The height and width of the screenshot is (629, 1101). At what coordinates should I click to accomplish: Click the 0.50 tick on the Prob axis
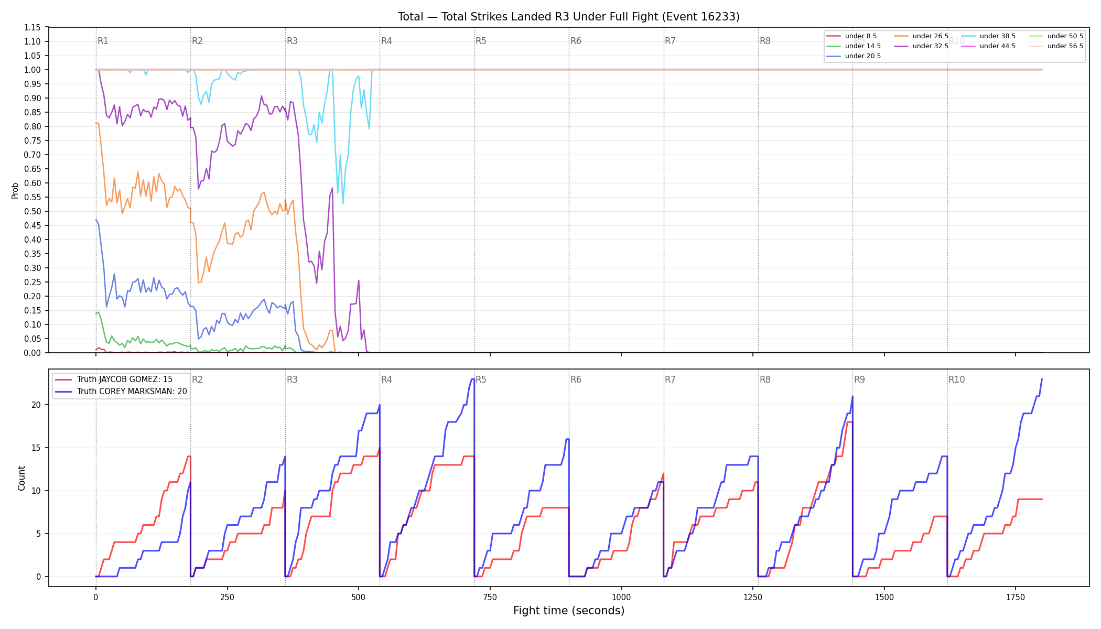tap(33, 211)
